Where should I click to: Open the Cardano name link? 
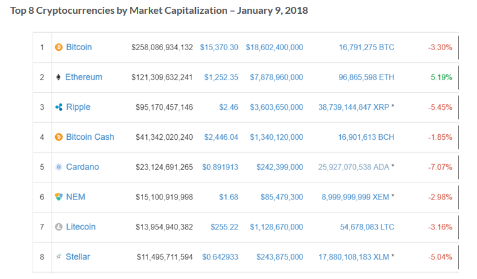coord(82,167)
